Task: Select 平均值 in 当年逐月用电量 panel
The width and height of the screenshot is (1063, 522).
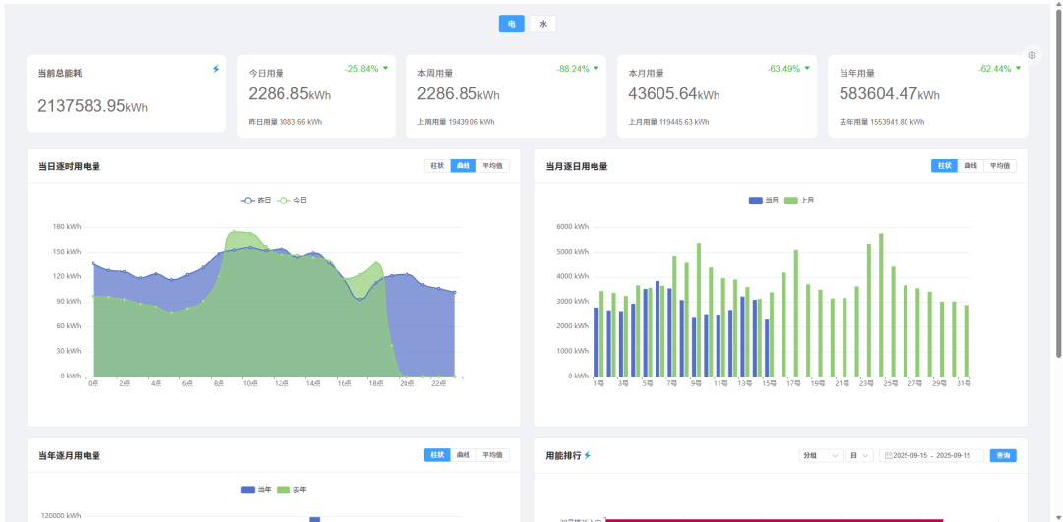Action: (x=493, y=455)
